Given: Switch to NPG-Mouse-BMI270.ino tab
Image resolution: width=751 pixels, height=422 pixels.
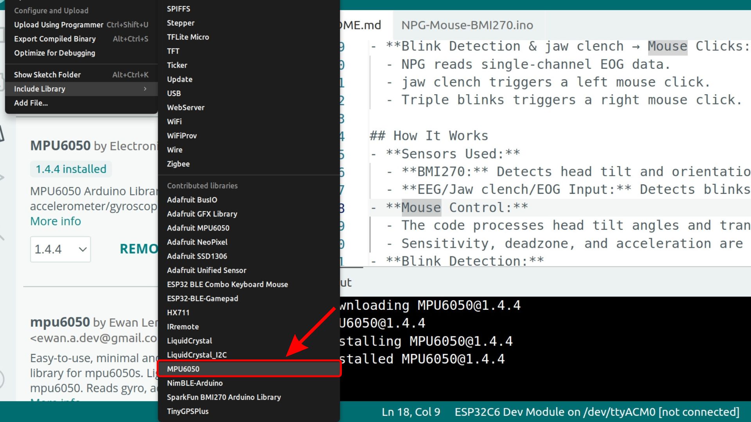Looking at the screenshot, I should click(467, 25).
